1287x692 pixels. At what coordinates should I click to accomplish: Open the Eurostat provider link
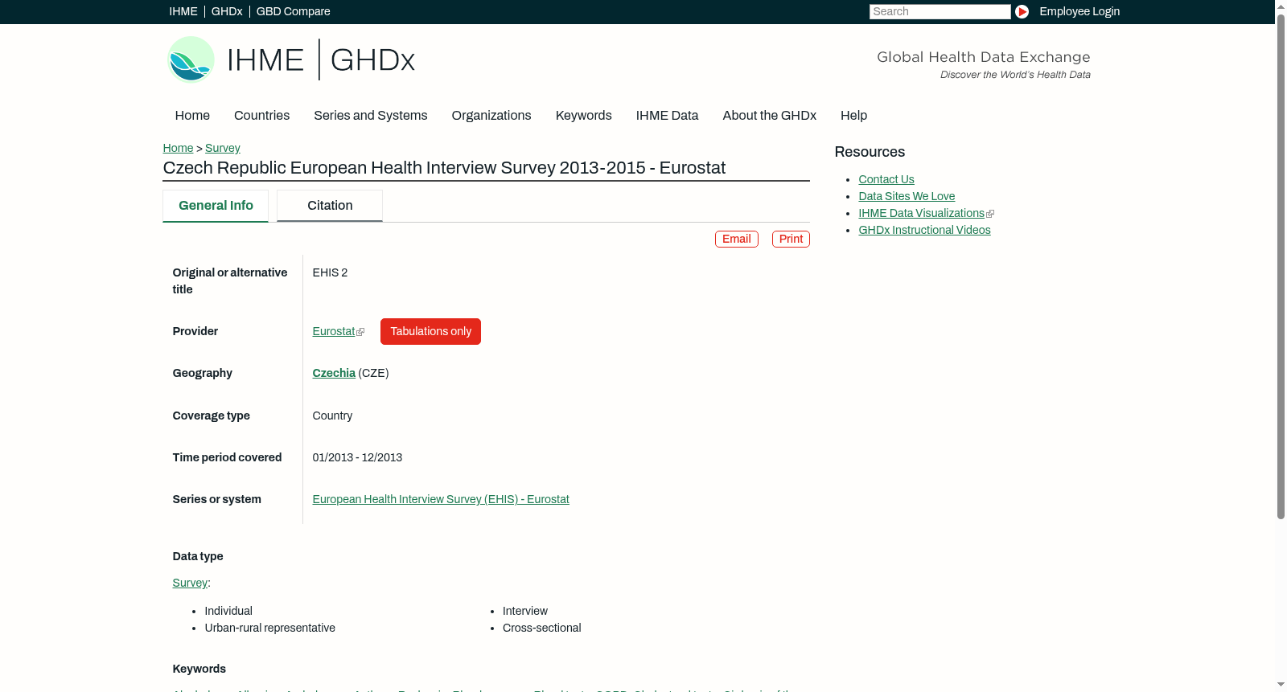(334, 331)
